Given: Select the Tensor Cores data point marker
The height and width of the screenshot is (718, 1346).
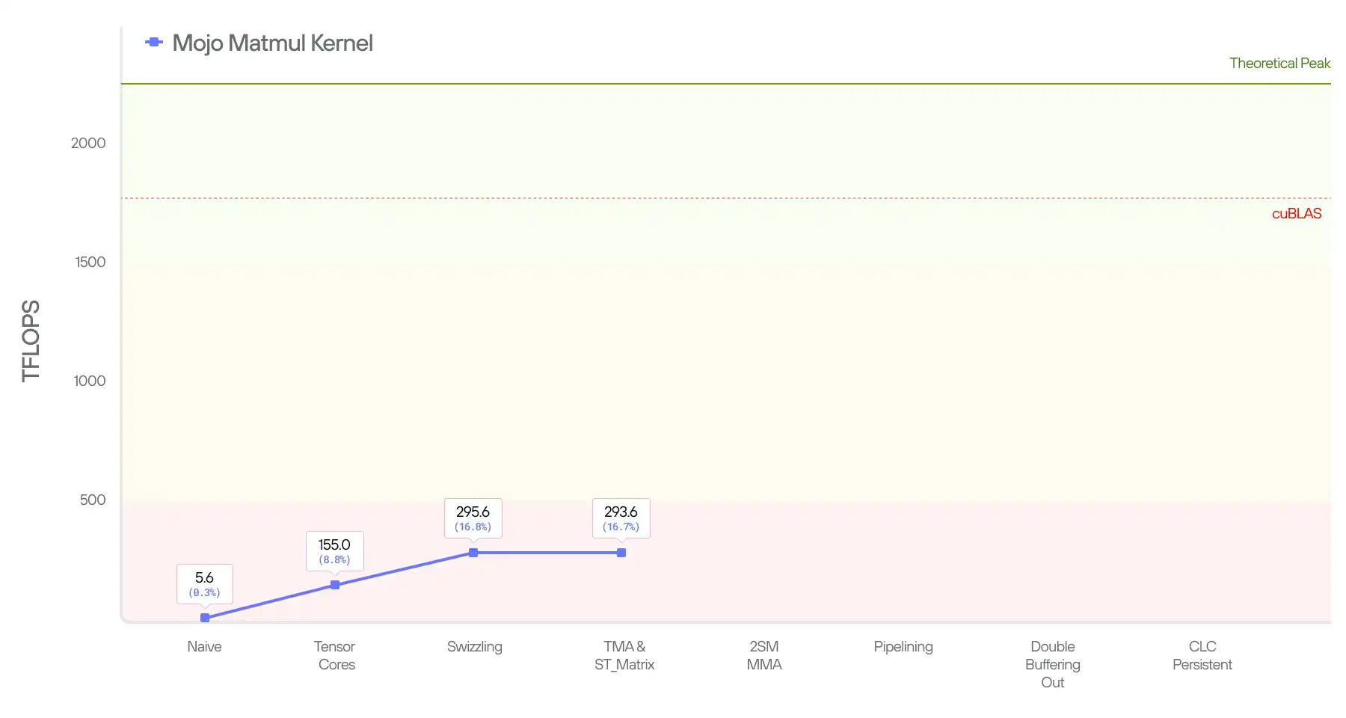Looking at the screenshot, I should [x=335, y=585].
